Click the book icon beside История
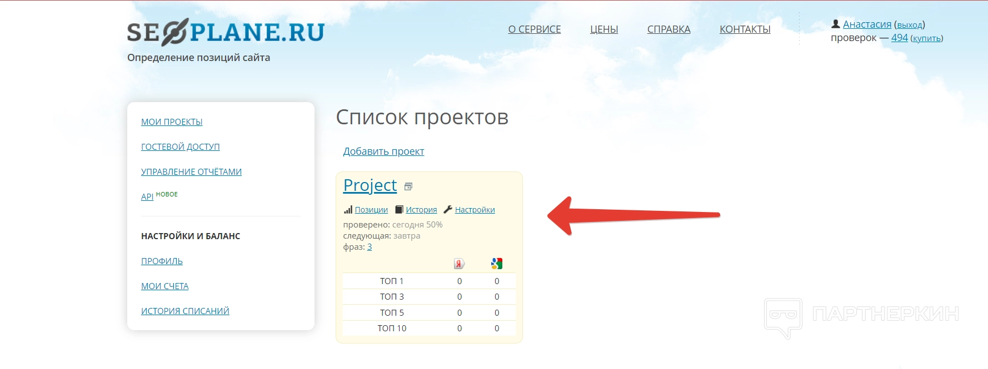 pos(399,210)
